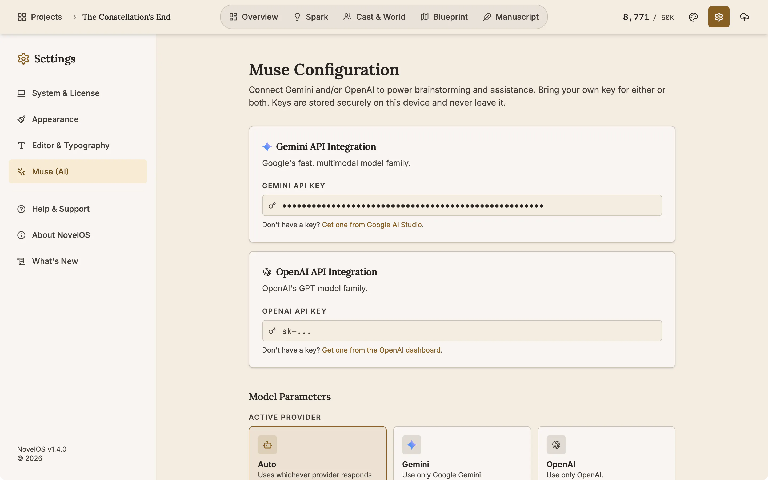Viewport: 768px width, 480px height.
Task: Open System & License settings
Action: [78, 93]
